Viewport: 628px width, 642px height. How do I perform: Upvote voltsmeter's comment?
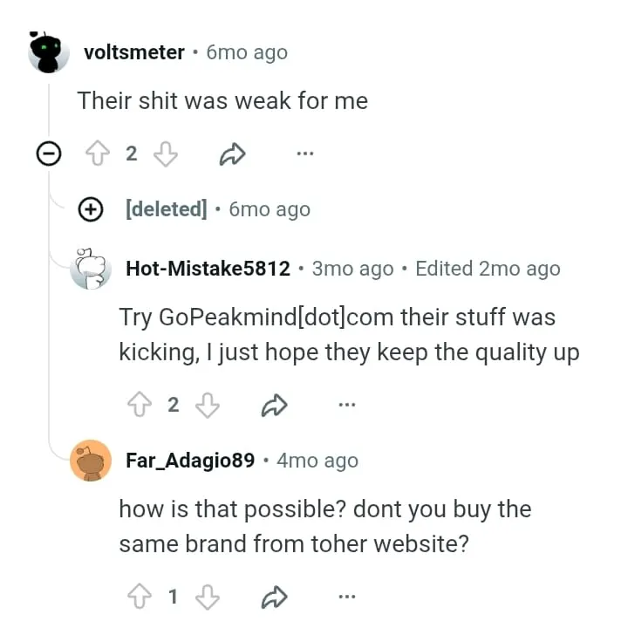(96, 154)
